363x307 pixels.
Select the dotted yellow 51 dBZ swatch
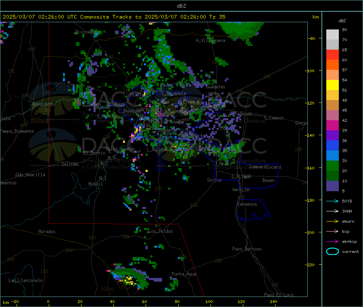click(x=332, y=85)
